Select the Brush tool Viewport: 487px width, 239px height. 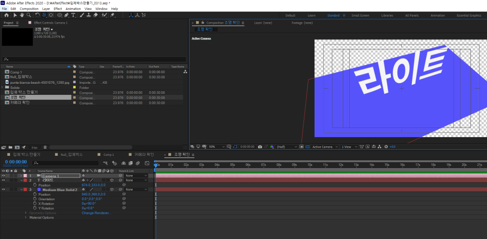pyautogui.click(x=82, y=15)
